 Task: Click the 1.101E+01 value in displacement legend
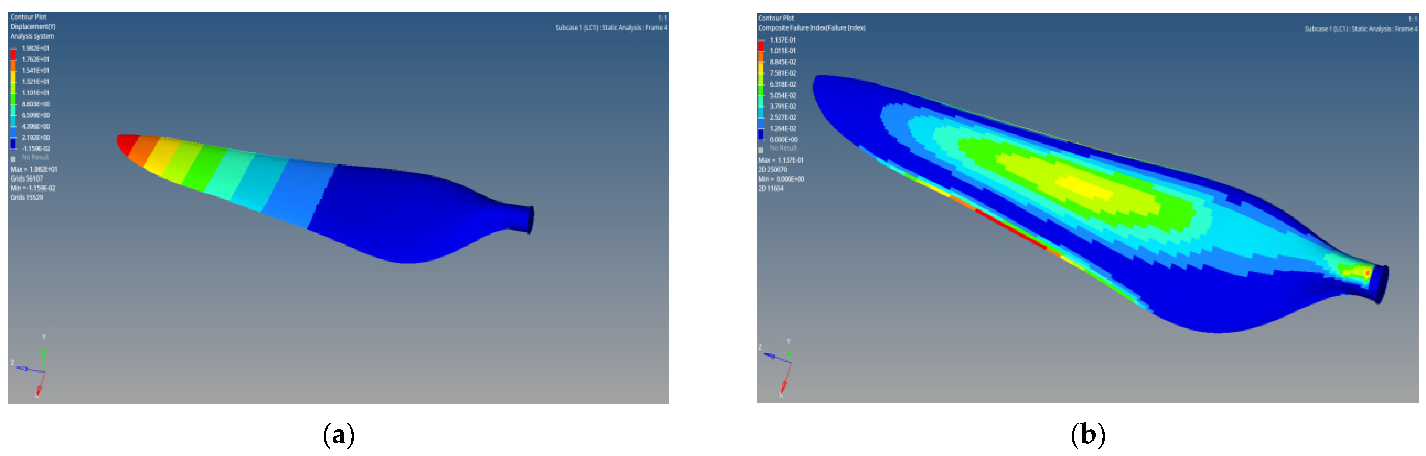tap(35, 93)
